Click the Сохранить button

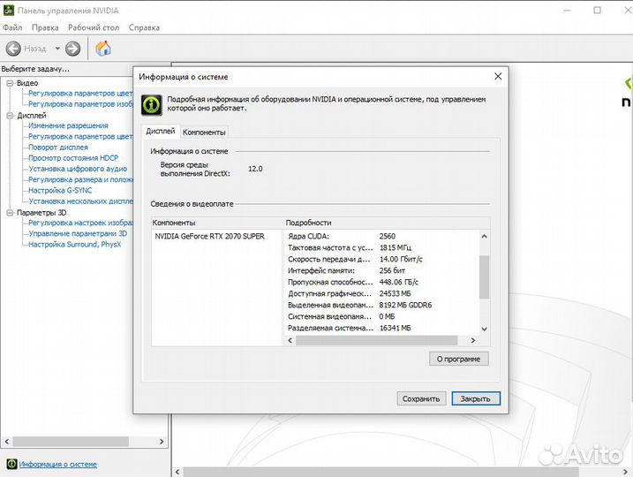pyautogui.click(x=421, y=398)
